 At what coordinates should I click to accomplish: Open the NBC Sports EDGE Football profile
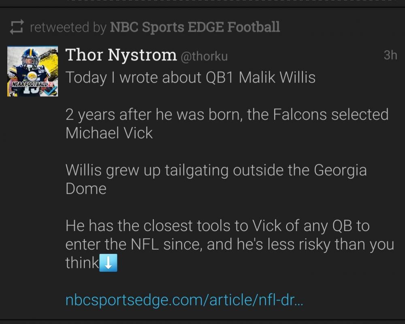click(x=195, y=27)
